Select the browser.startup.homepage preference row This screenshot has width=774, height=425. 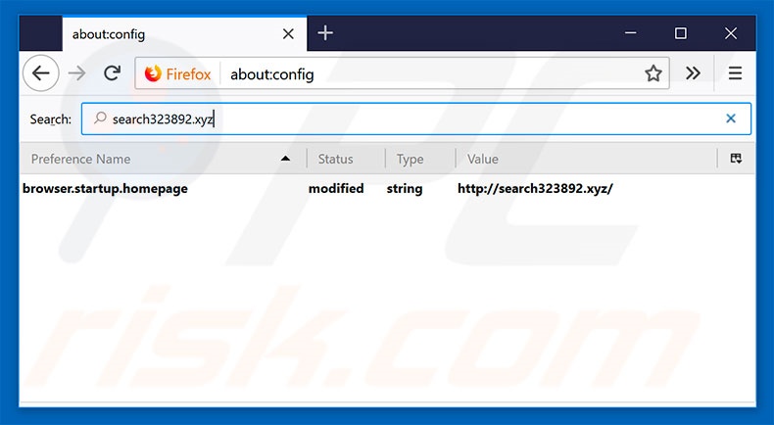[388, 189]
